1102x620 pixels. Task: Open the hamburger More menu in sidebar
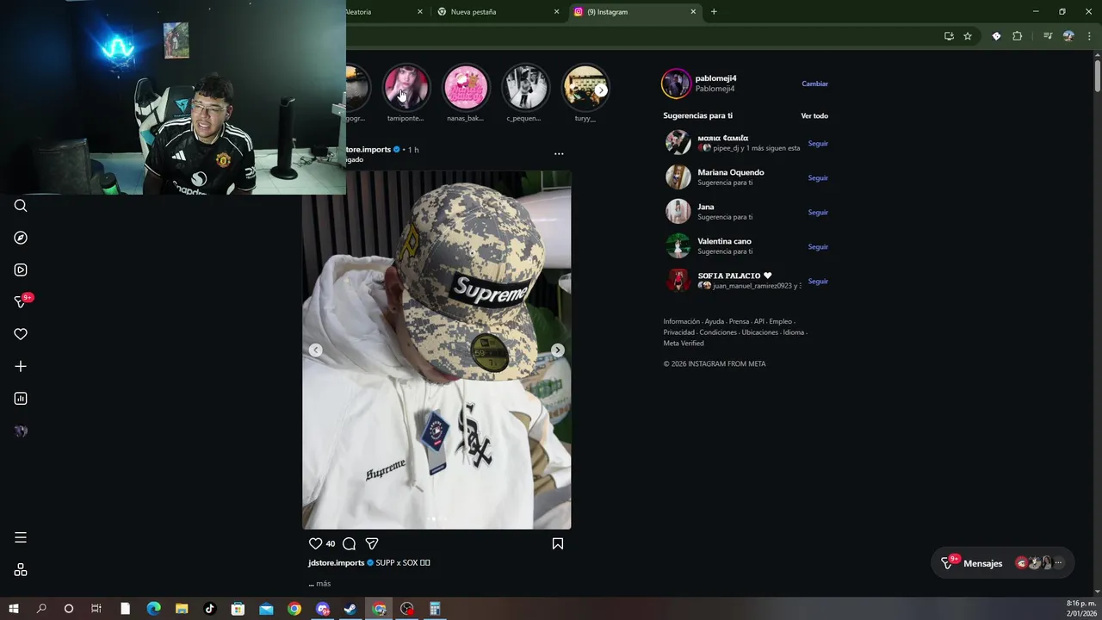(x=21, y=537)
